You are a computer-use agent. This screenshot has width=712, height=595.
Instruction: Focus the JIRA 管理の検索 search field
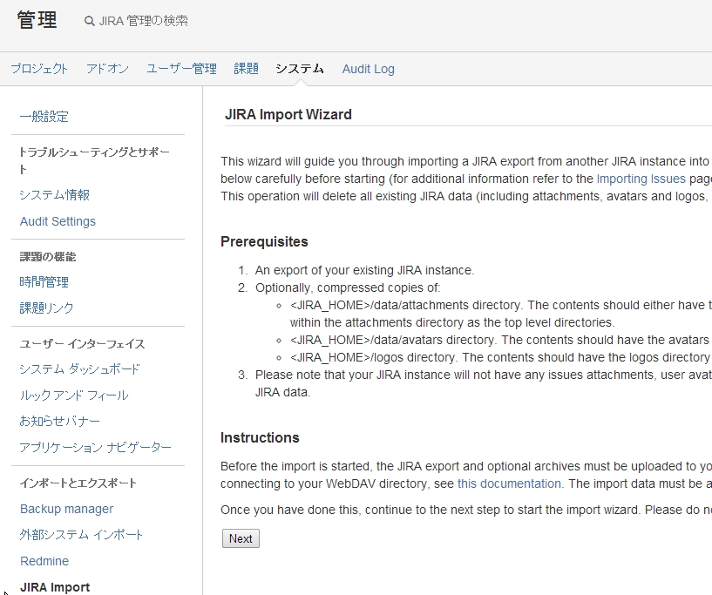point(143,21)
